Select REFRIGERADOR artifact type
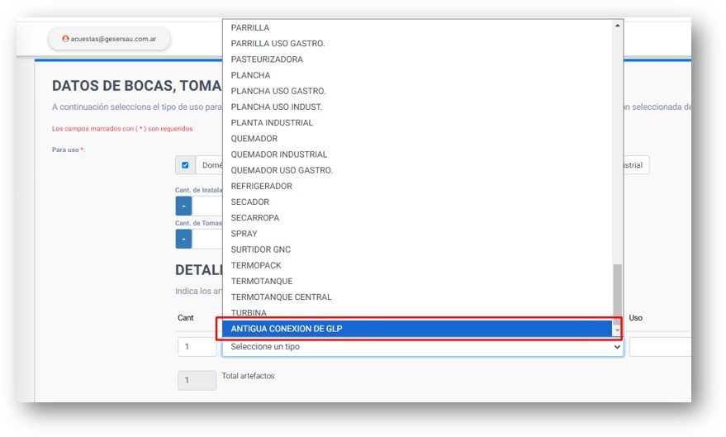The width and height of the screenshot is (726, 437). pos(262,186)
